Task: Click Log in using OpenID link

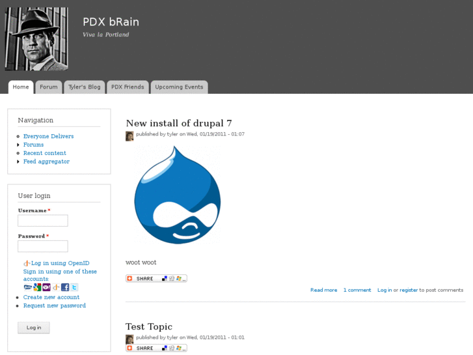Action: coord(61,263)
